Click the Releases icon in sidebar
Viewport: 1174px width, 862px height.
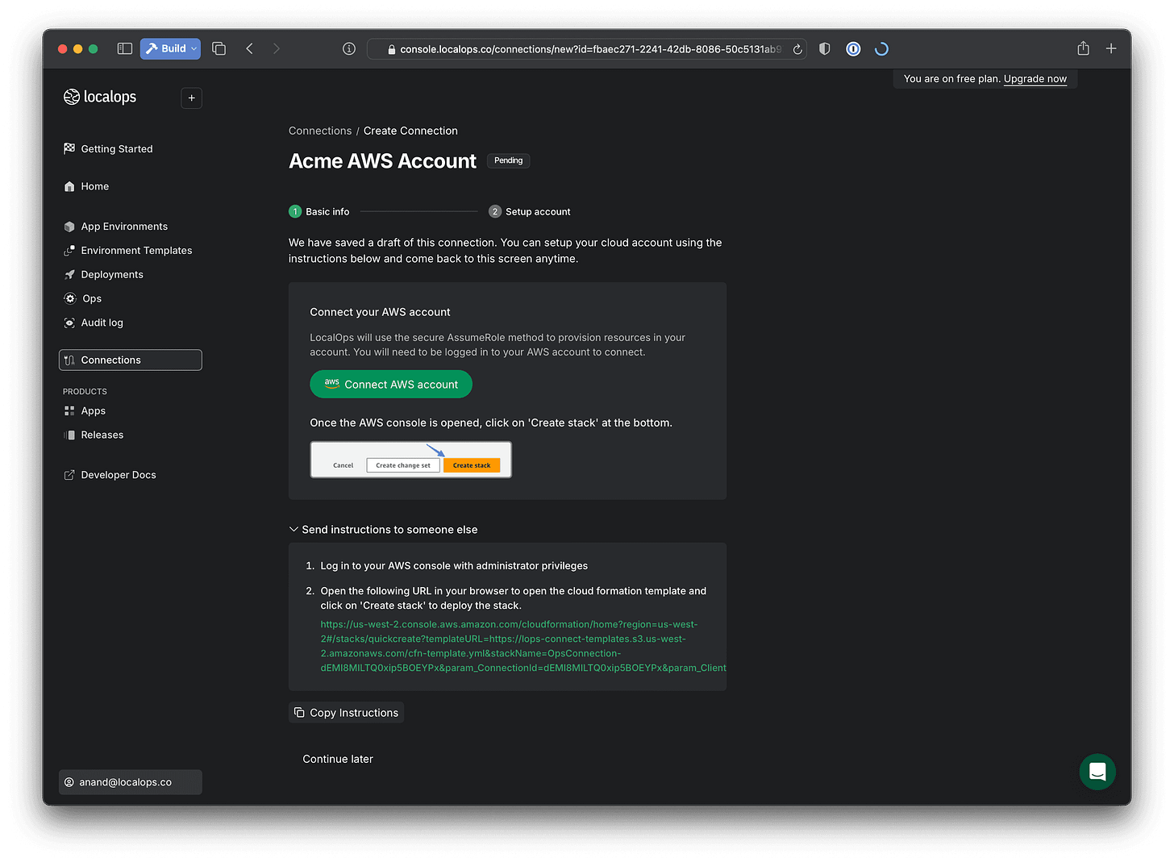pyautogui.click(x=69, y=435)
